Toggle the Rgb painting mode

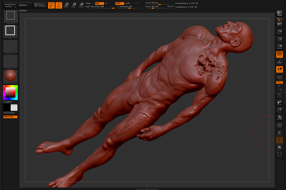tap(99, 3)
